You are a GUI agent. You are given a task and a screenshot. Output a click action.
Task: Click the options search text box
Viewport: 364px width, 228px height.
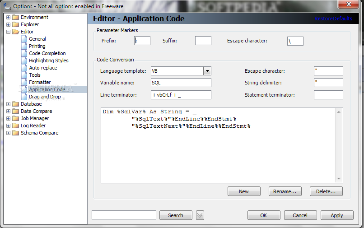point(124,215)
